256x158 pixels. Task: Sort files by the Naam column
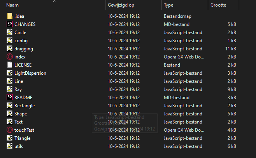pyautogui.click(x=13, y=5)
